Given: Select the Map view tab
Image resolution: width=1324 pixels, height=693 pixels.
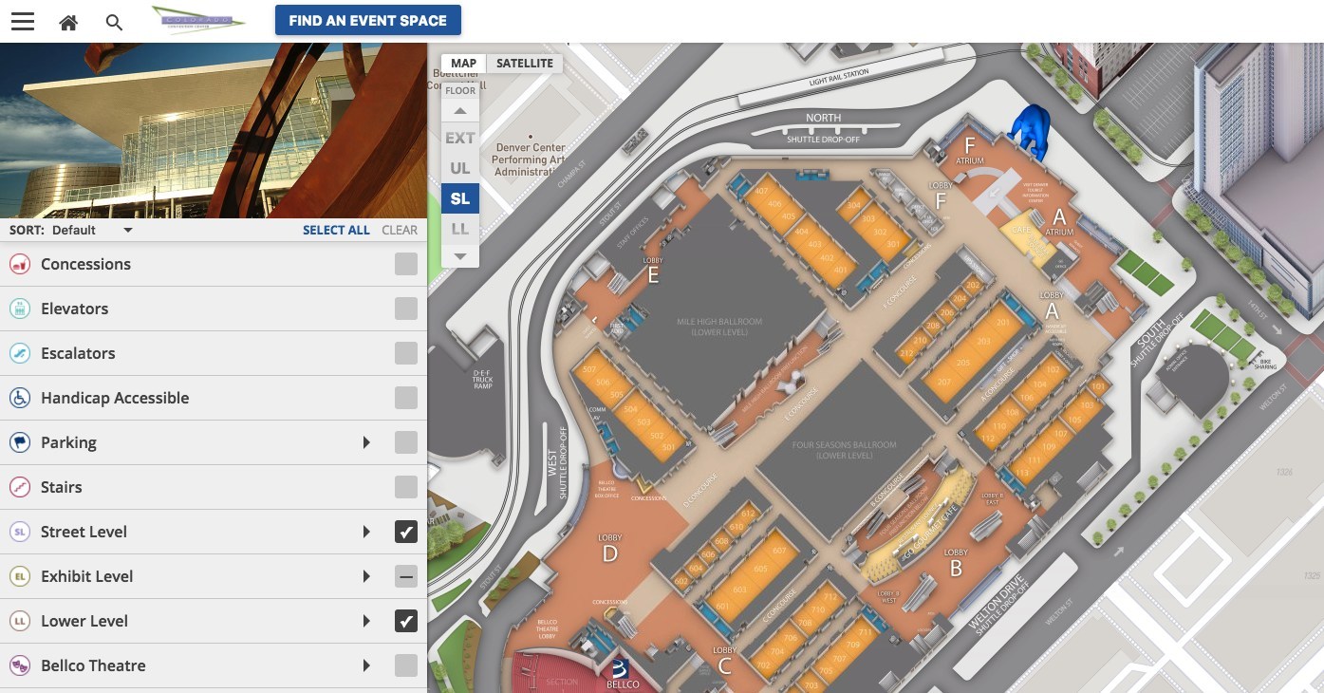Looking at the screenshot, I should 463,63.
